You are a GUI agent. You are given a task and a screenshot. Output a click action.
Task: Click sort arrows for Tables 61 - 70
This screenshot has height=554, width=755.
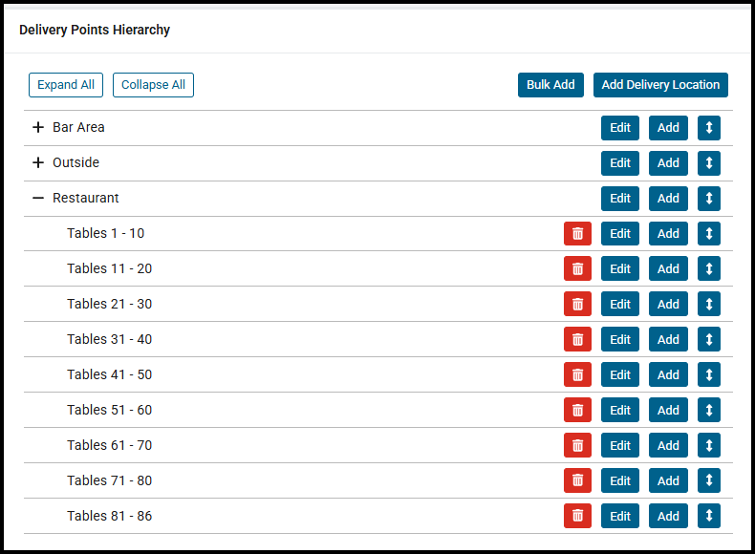click(x=708, y=446)
